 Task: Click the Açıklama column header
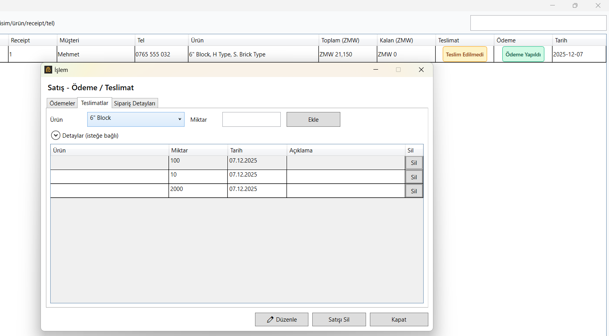[346, 150]
